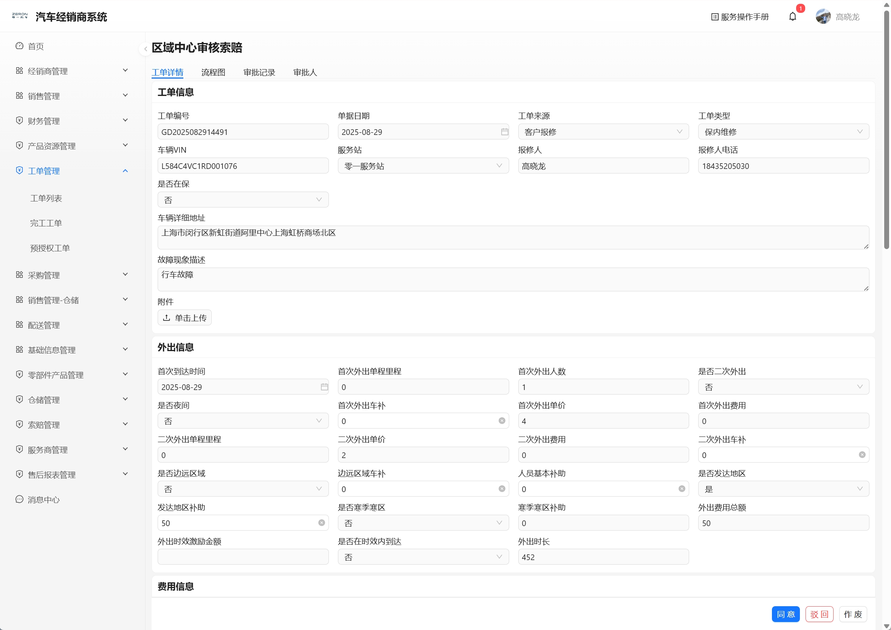Open the 是否夜间 dropdown
The width and height of the screenshot is (891, 630).
(243, 421)
